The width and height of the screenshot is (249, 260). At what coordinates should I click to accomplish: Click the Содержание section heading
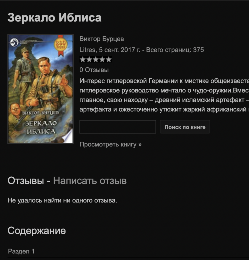tap(37, 231)
